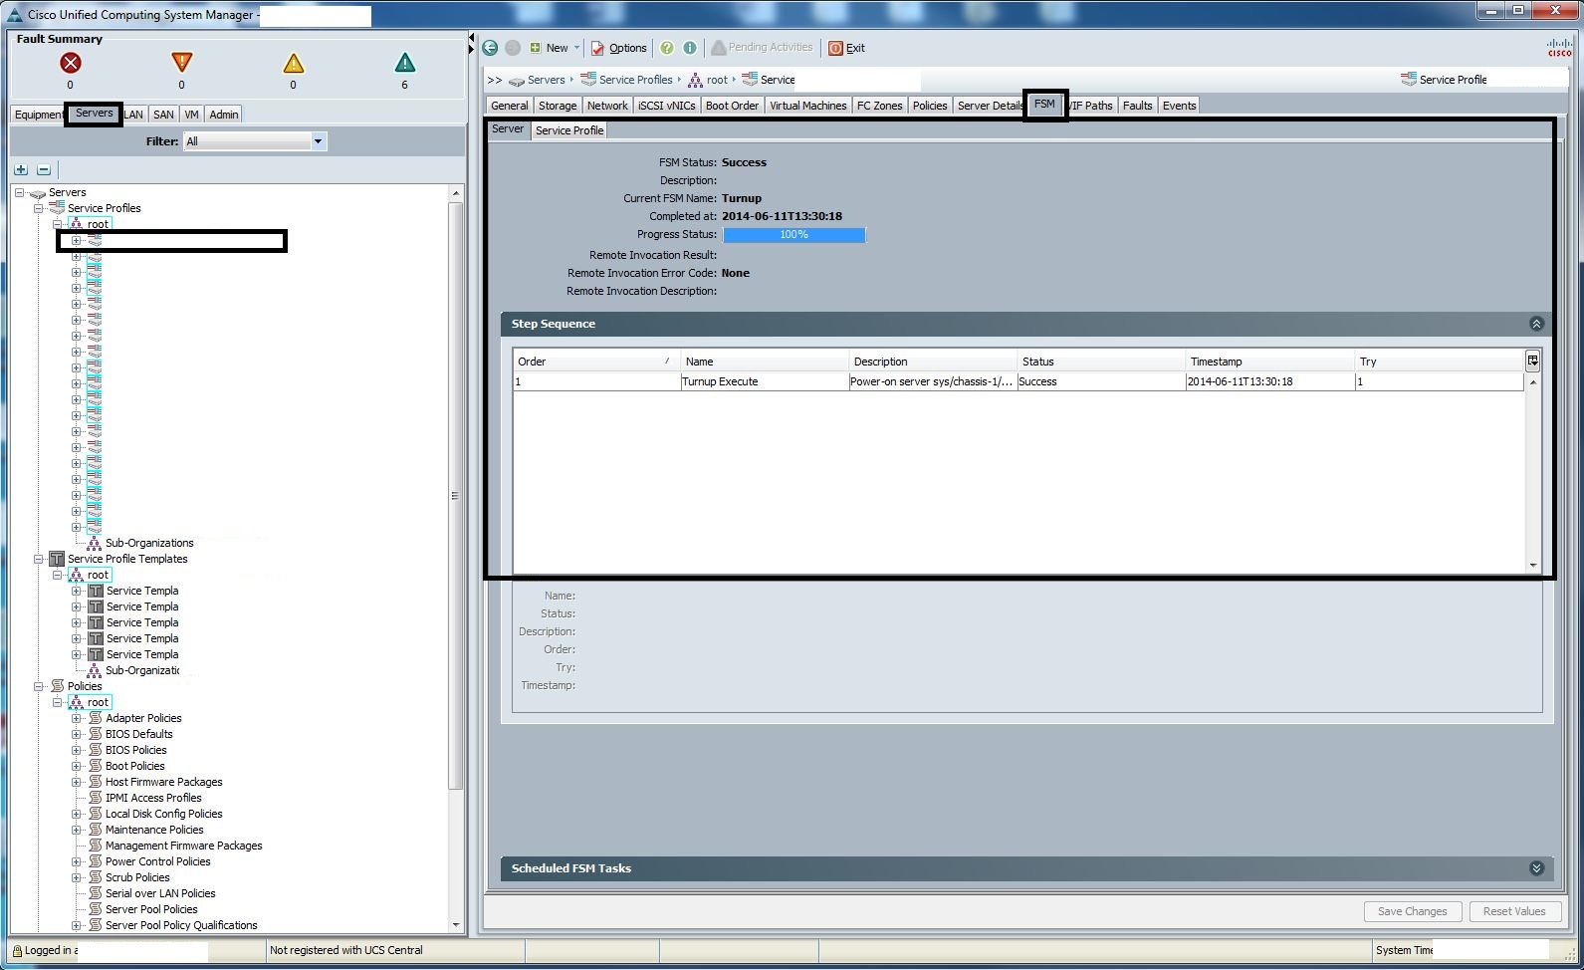Open the Options toolbar button
Viewport: 1584px width, 970px height.
pos(619,48)
